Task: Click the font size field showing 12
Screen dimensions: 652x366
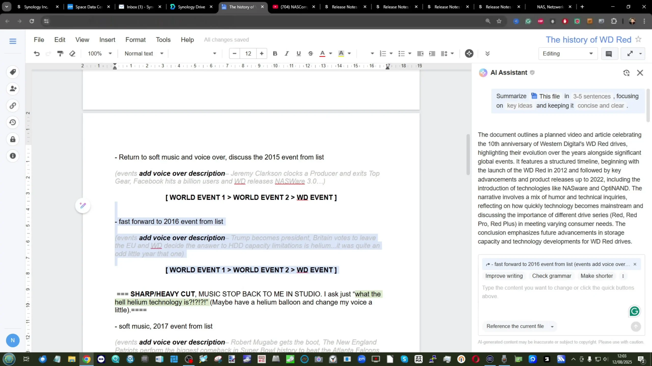Action: (x=248, y=54)
